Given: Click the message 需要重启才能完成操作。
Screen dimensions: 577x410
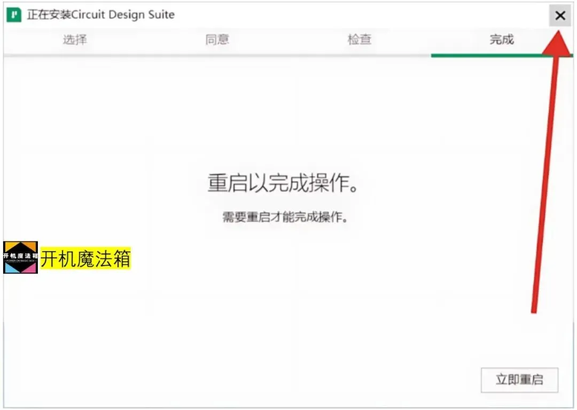Looking at the screenshot, I should [x=285, y=217].
